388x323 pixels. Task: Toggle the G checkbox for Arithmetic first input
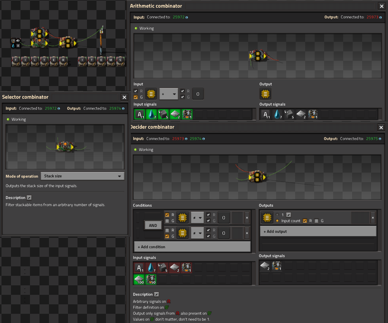click(x=136, y=97)
